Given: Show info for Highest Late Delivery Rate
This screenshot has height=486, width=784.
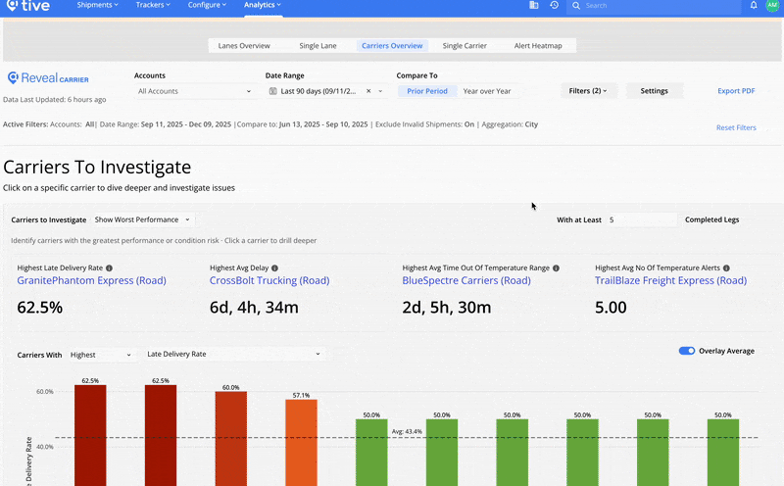Looking at the screenshot, I should pos(109,268).
